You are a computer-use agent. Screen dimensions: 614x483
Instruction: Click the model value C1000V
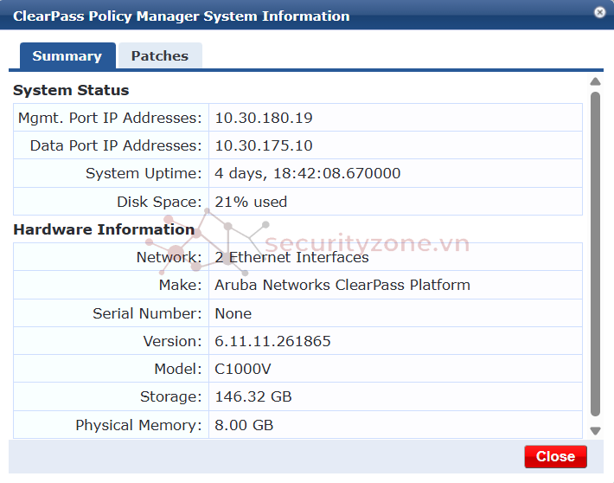(243, 369)
